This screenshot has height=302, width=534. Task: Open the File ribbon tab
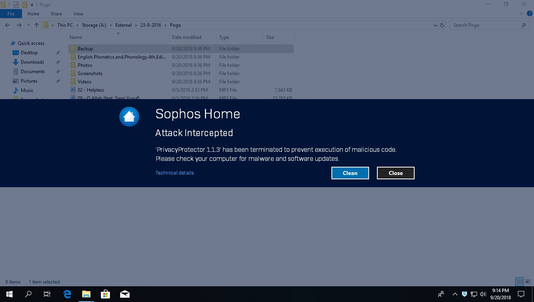[x=11, y=14]
